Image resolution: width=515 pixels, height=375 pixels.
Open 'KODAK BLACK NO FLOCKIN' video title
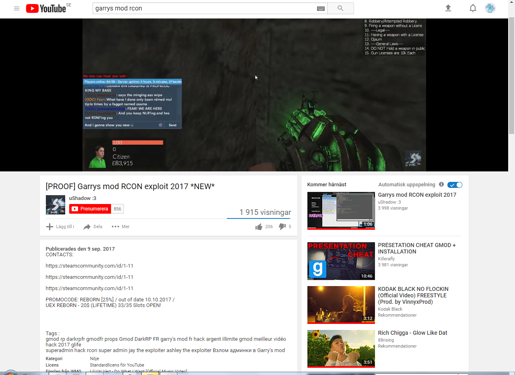coord(413,295)
